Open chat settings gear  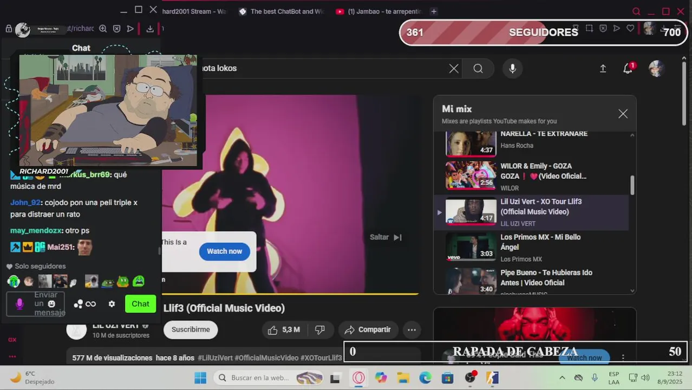tap(112, 304)
